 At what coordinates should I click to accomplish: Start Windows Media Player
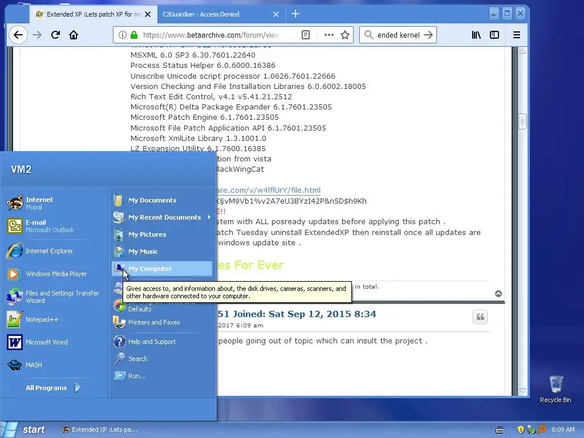pos(47,274)
